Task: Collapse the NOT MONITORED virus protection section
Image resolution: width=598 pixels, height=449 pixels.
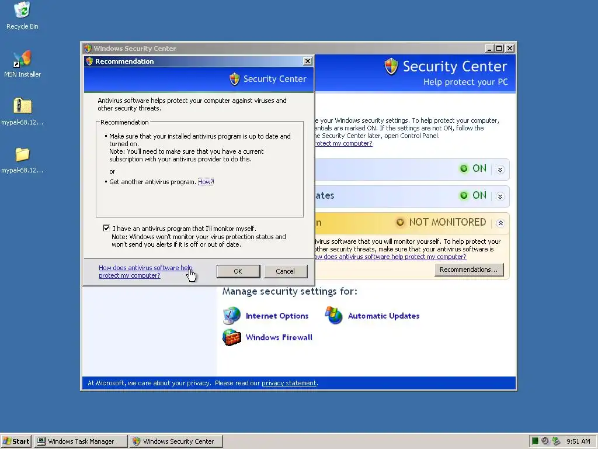Action: click(500, 223)
